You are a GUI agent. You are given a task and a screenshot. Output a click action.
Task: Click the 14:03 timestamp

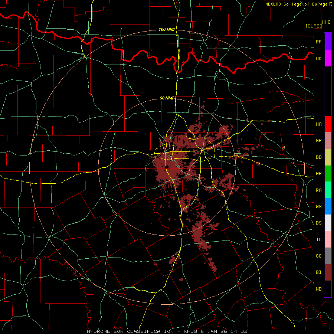coord(240,331)
